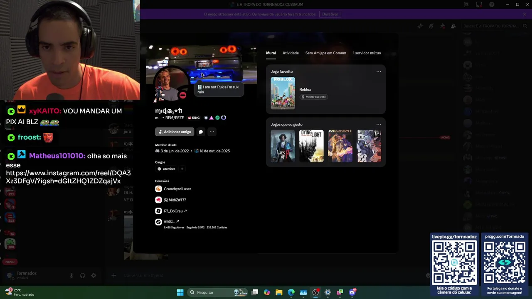This screenshot has height=299, width=532.
Task: Open Task View on the taskbar
Action: 255,292
